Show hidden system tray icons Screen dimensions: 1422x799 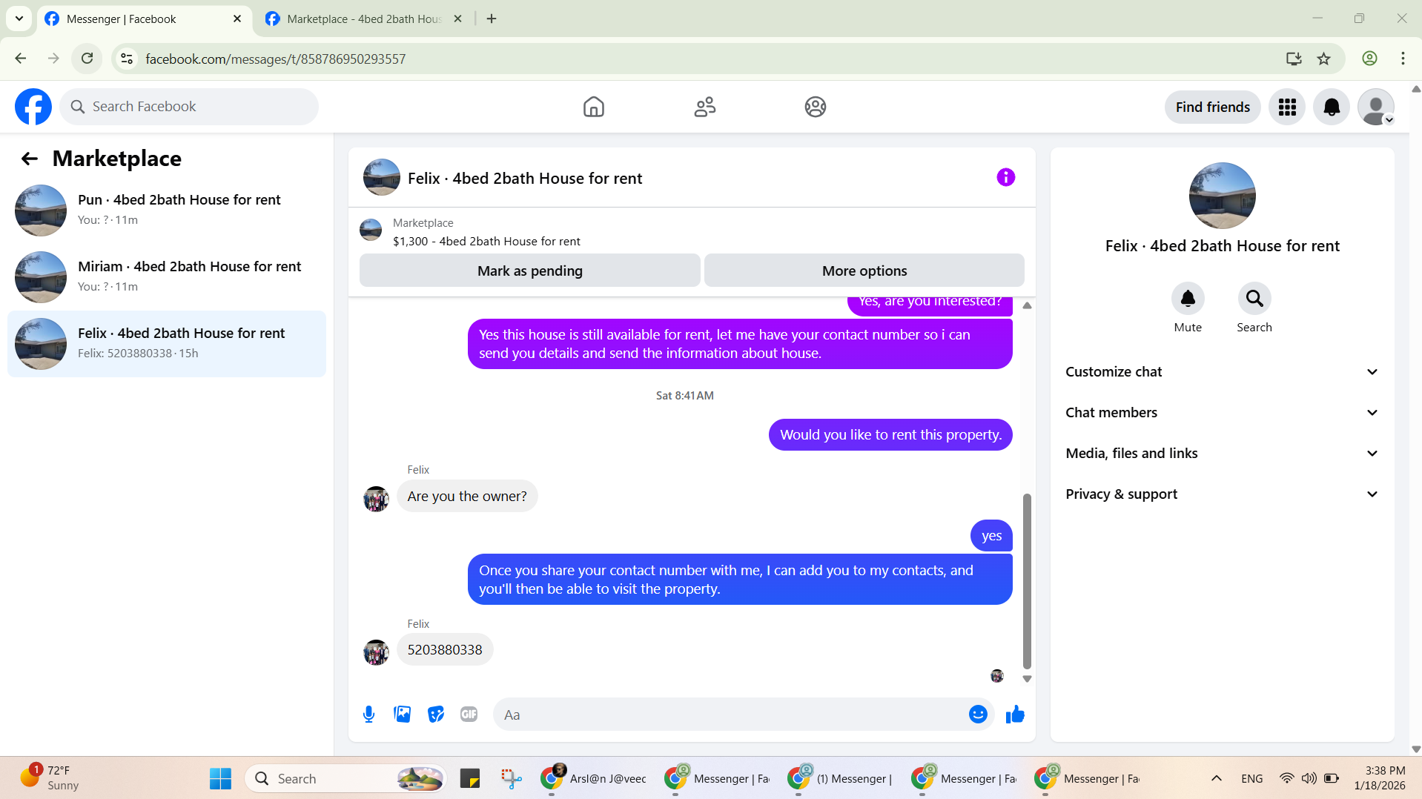(1217, 778)
